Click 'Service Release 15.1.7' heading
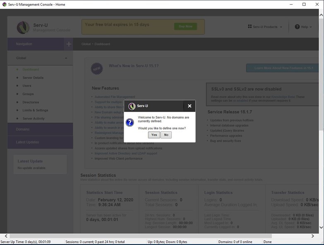324x245 pixels. click(230, 112)
